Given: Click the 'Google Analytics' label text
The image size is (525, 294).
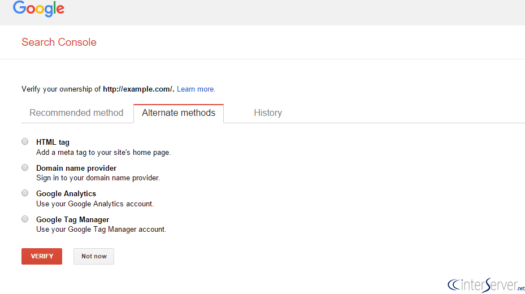Looking at the screenshot, I should point(66,194).
